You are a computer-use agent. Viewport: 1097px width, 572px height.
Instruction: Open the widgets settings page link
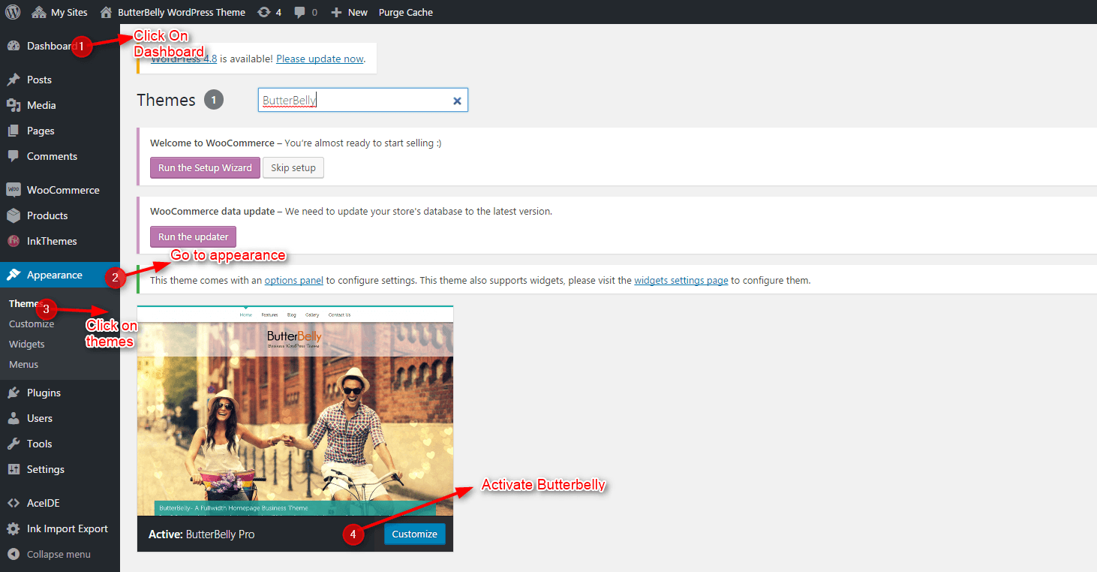pyautogui.click(x=681, y=280)
